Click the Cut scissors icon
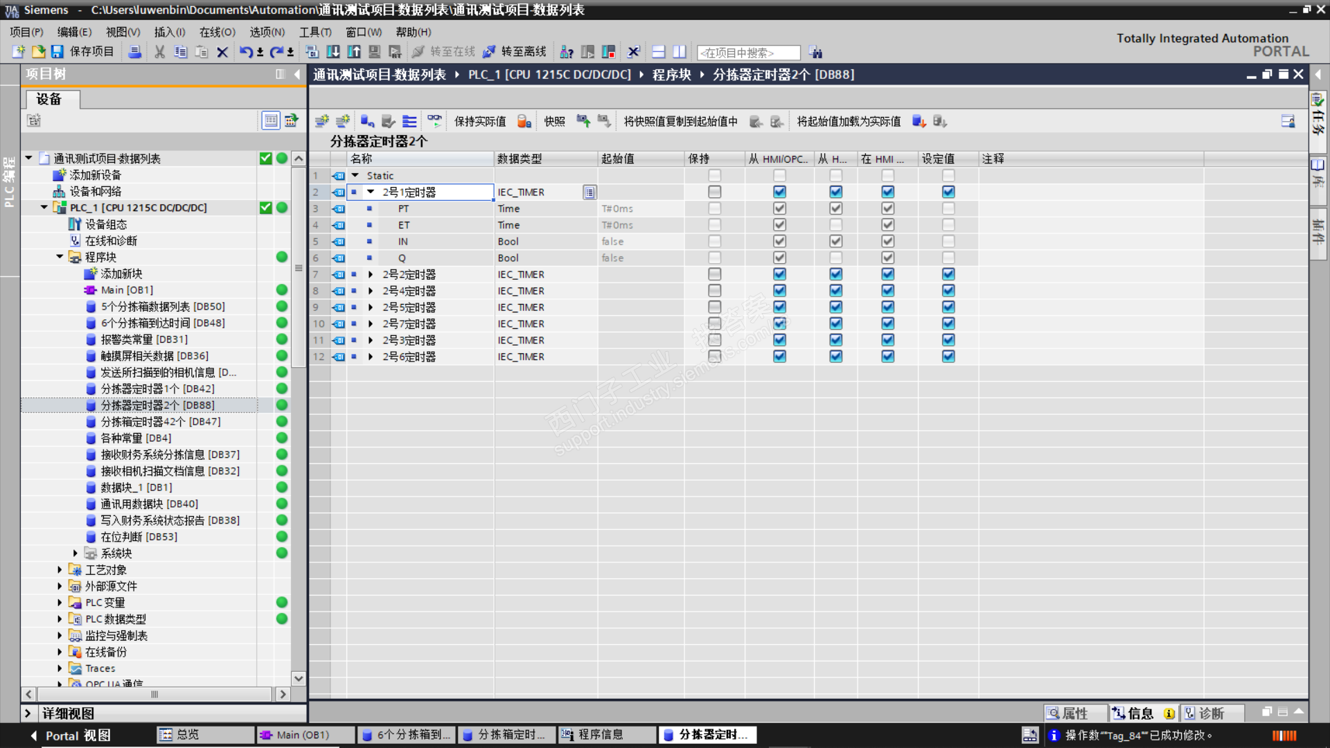The height and width of the screenshot is (748, 1330). pos(159,52)
